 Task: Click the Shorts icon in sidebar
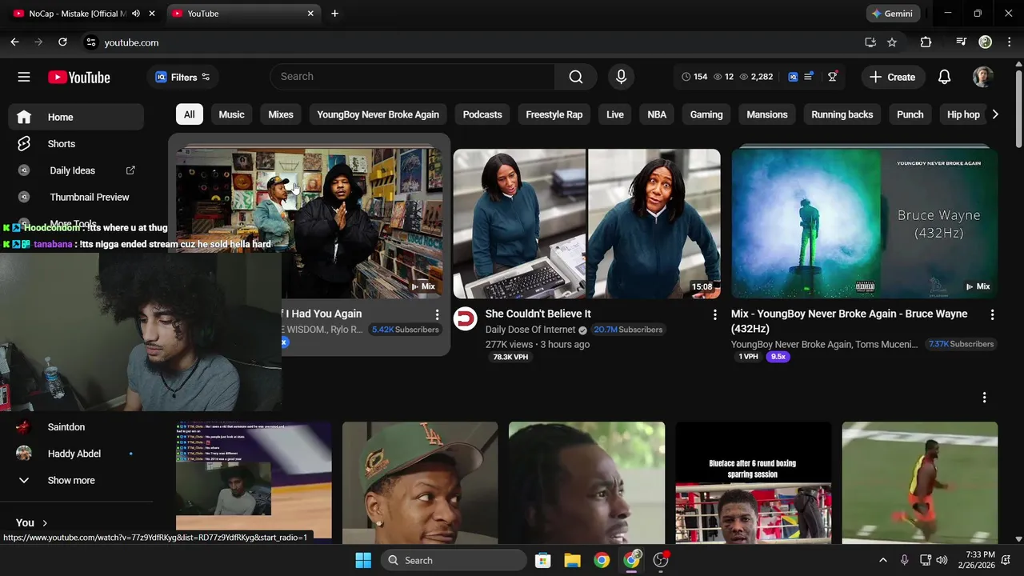(24, 144)
